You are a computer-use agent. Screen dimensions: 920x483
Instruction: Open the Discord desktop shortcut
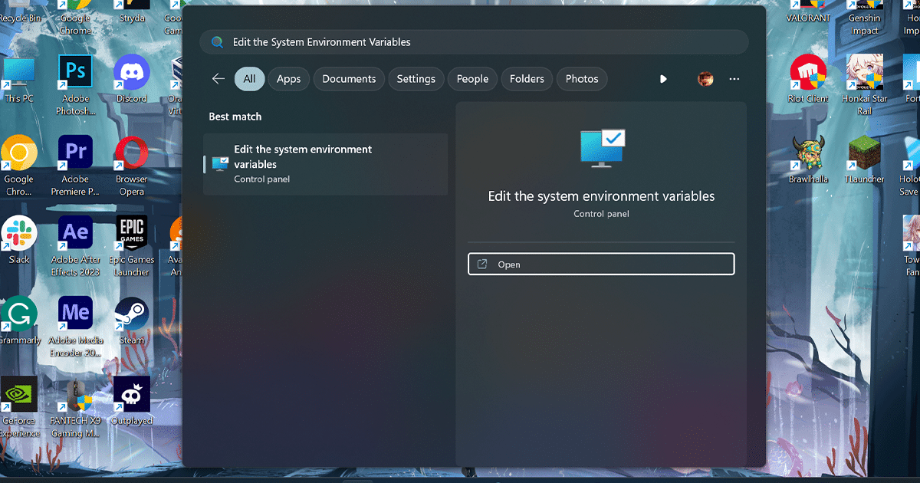click(132, 73)
